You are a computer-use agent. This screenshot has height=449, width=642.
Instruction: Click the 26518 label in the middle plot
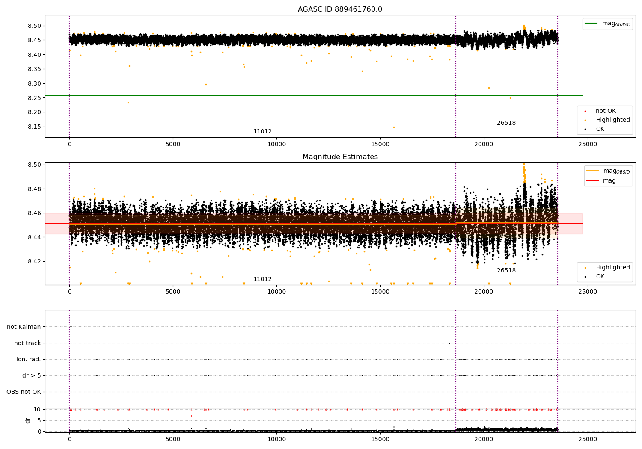click(x=506, y=271)
